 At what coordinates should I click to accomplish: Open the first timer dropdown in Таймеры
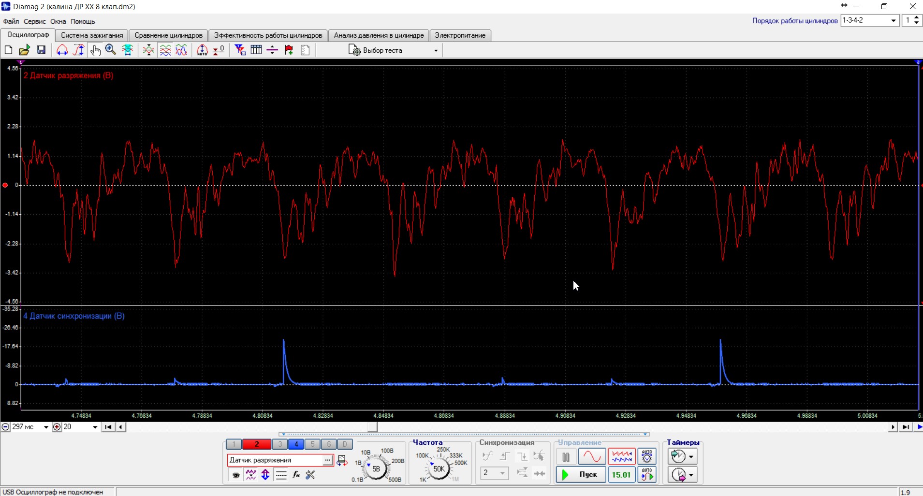691,456
